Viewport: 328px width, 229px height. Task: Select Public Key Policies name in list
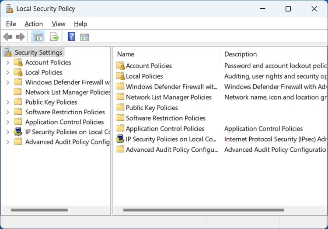tap(152, 108)
